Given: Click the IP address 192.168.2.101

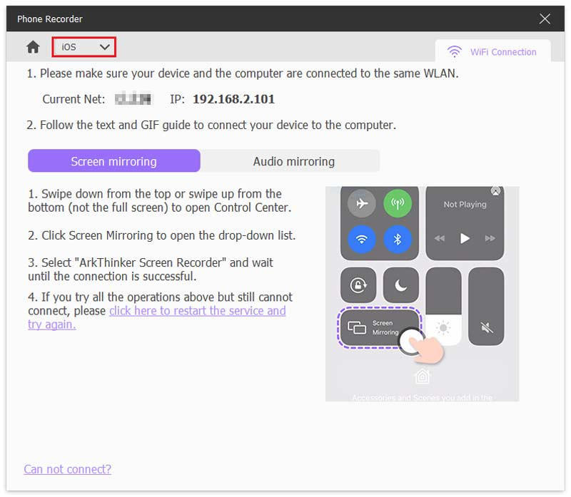Looking at the screenshot, I should click(x=233, y=99).
